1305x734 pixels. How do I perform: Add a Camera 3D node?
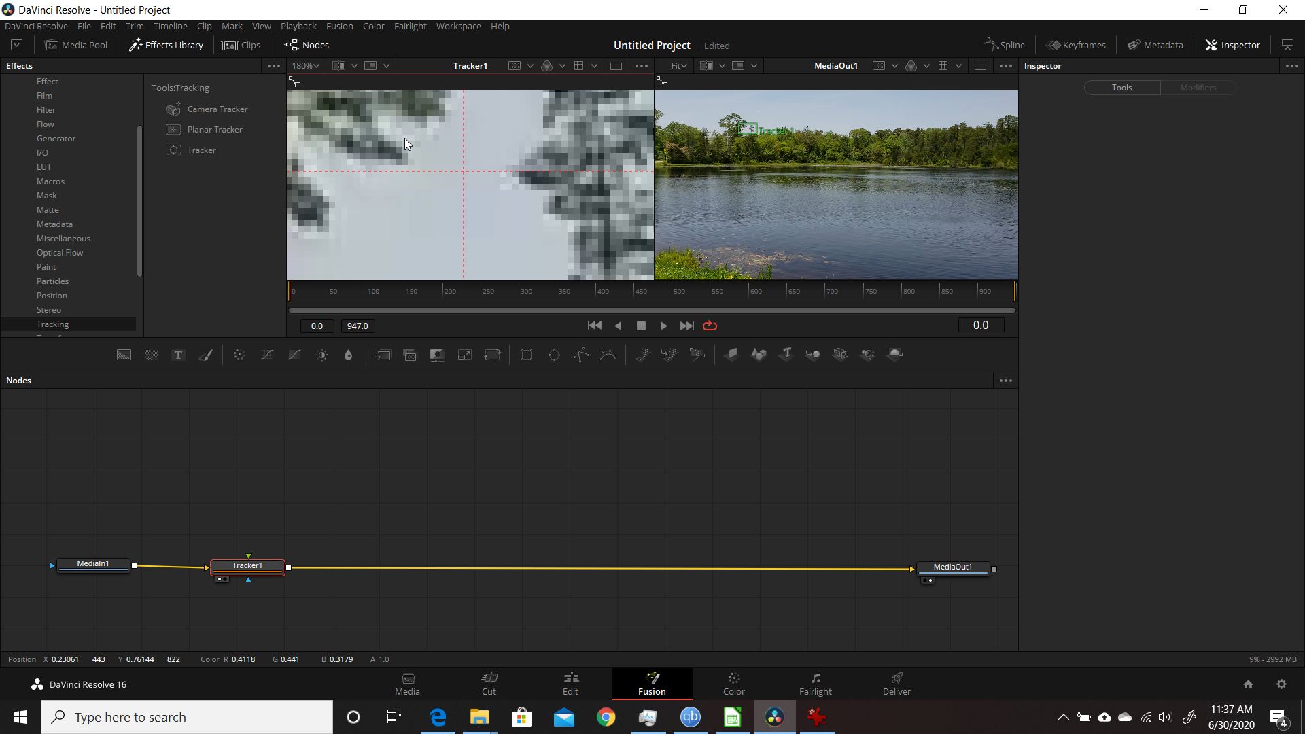point(841,354)
